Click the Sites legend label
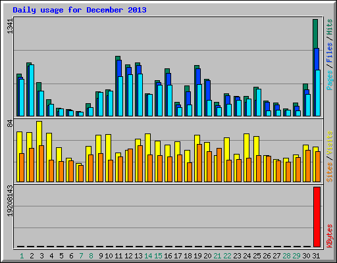This screenshot has width=337, height=263. 329,172
